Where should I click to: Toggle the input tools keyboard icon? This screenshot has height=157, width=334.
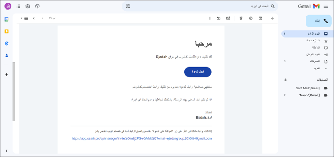[x=26, y=19]
